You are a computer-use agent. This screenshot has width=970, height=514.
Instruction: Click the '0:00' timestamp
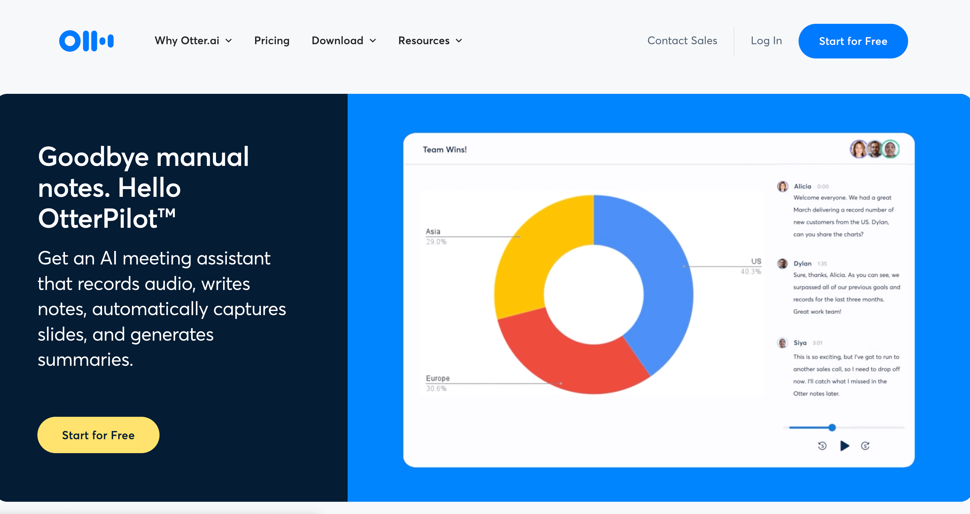pyautogui.click(x=823, y=187)
